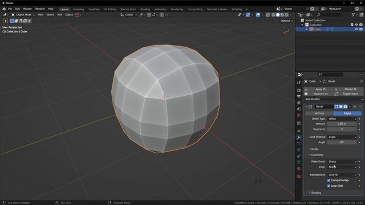Switch to wireframe shading icon
This screenshot has width=365, height=205.
click(x=274, y=15)
